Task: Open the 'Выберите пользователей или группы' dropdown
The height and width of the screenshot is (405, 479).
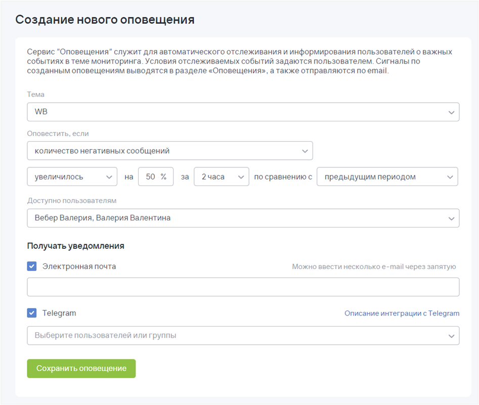Action: point(238,335)
